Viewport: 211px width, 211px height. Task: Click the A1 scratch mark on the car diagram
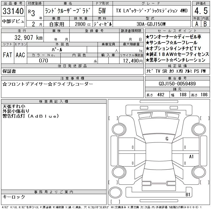coord(191,157)
